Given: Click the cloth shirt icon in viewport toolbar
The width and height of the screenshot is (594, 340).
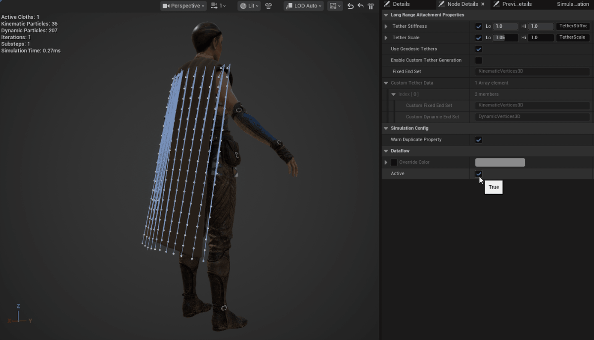Looking at the screenshot, I should [x=269, y=6].
